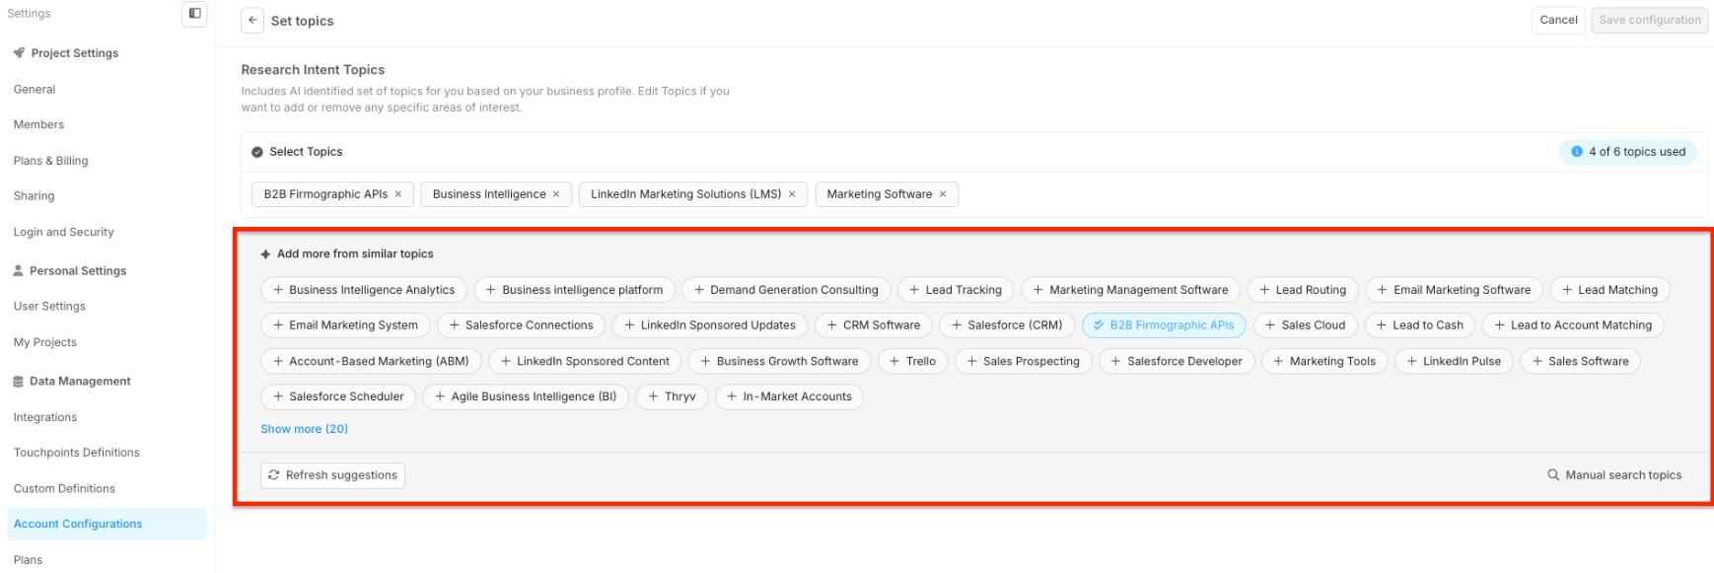
Task: Add Salesforce Connections topic
Action: (521, 325)
